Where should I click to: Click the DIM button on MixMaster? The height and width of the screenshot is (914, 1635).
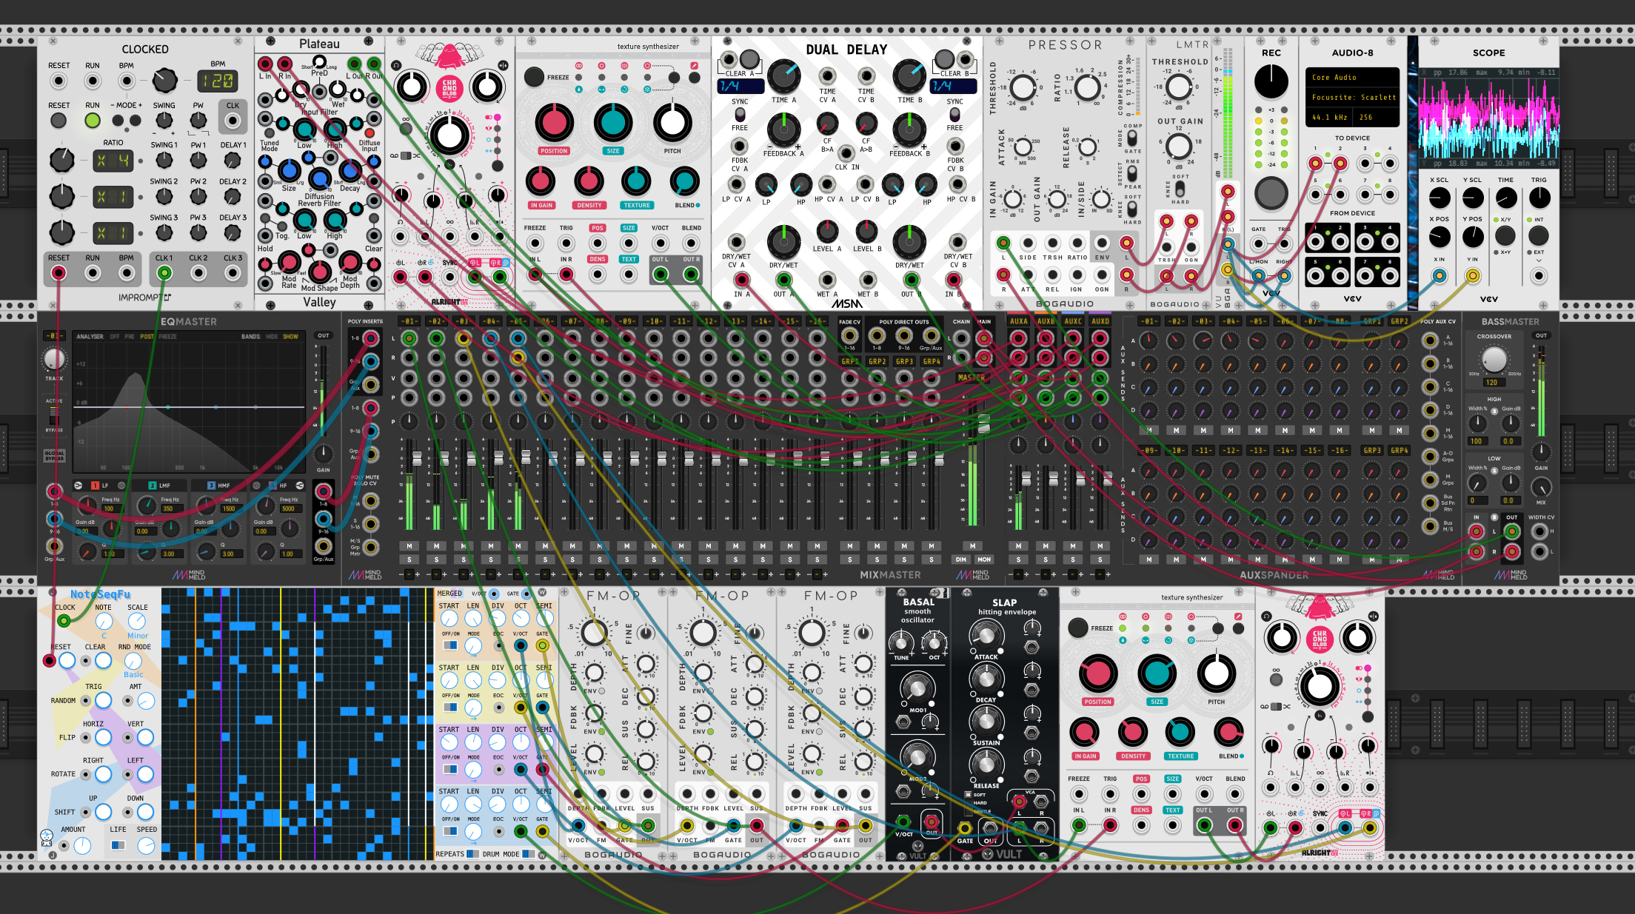(x=961, y=560)
